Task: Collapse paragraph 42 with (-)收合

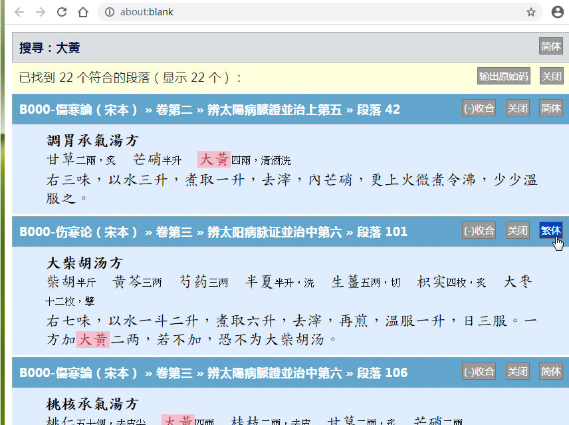Action: pos(479,108)
